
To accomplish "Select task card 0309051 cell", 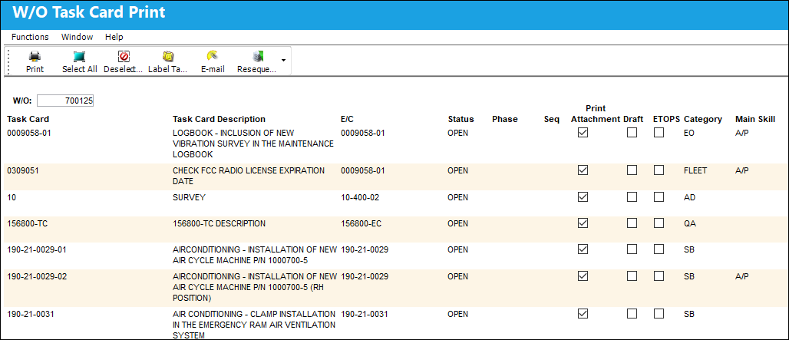I will [x=23, y=170].
